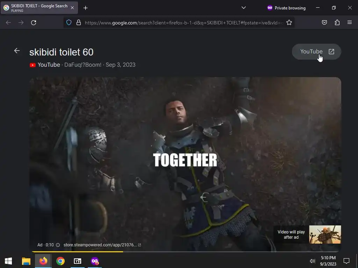Click the ad progress bar
Image resolution: width=358 pixels, height=268 pixels.
(x=185, y=252)
